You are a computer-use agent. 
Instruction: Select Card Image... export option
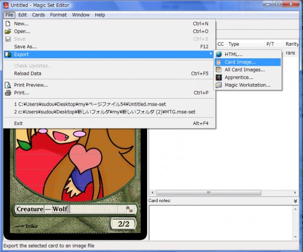[x=247, y=62]
